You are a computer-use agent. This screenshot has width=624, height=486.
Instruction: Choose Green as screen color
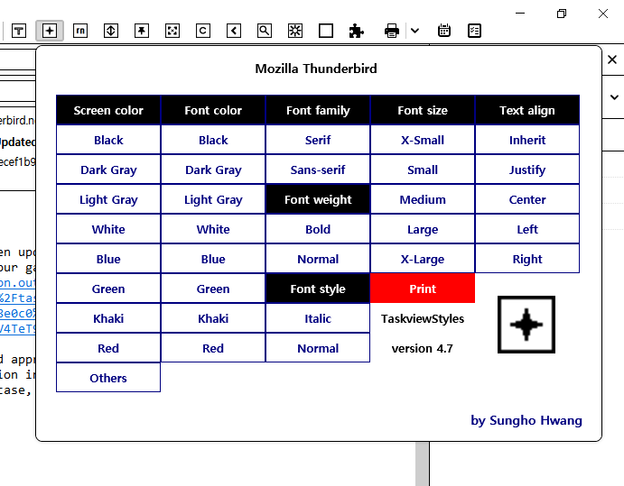click(108, 289)
